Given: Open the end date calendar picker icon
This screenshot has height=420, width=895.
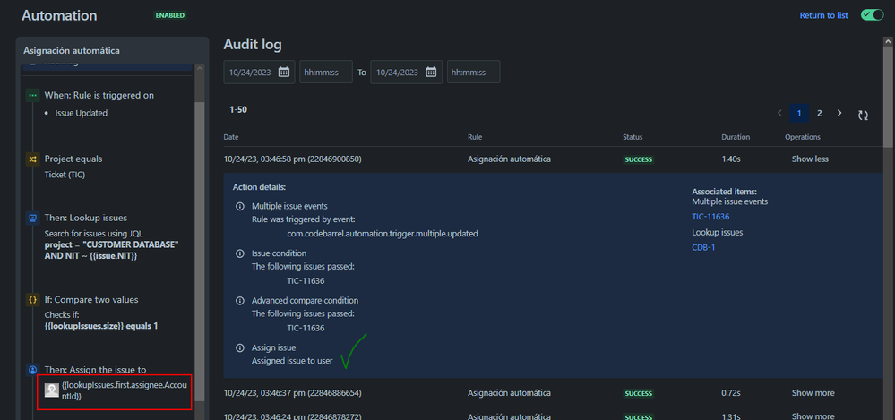Looking at the screenshot, I should coord(431,72).
